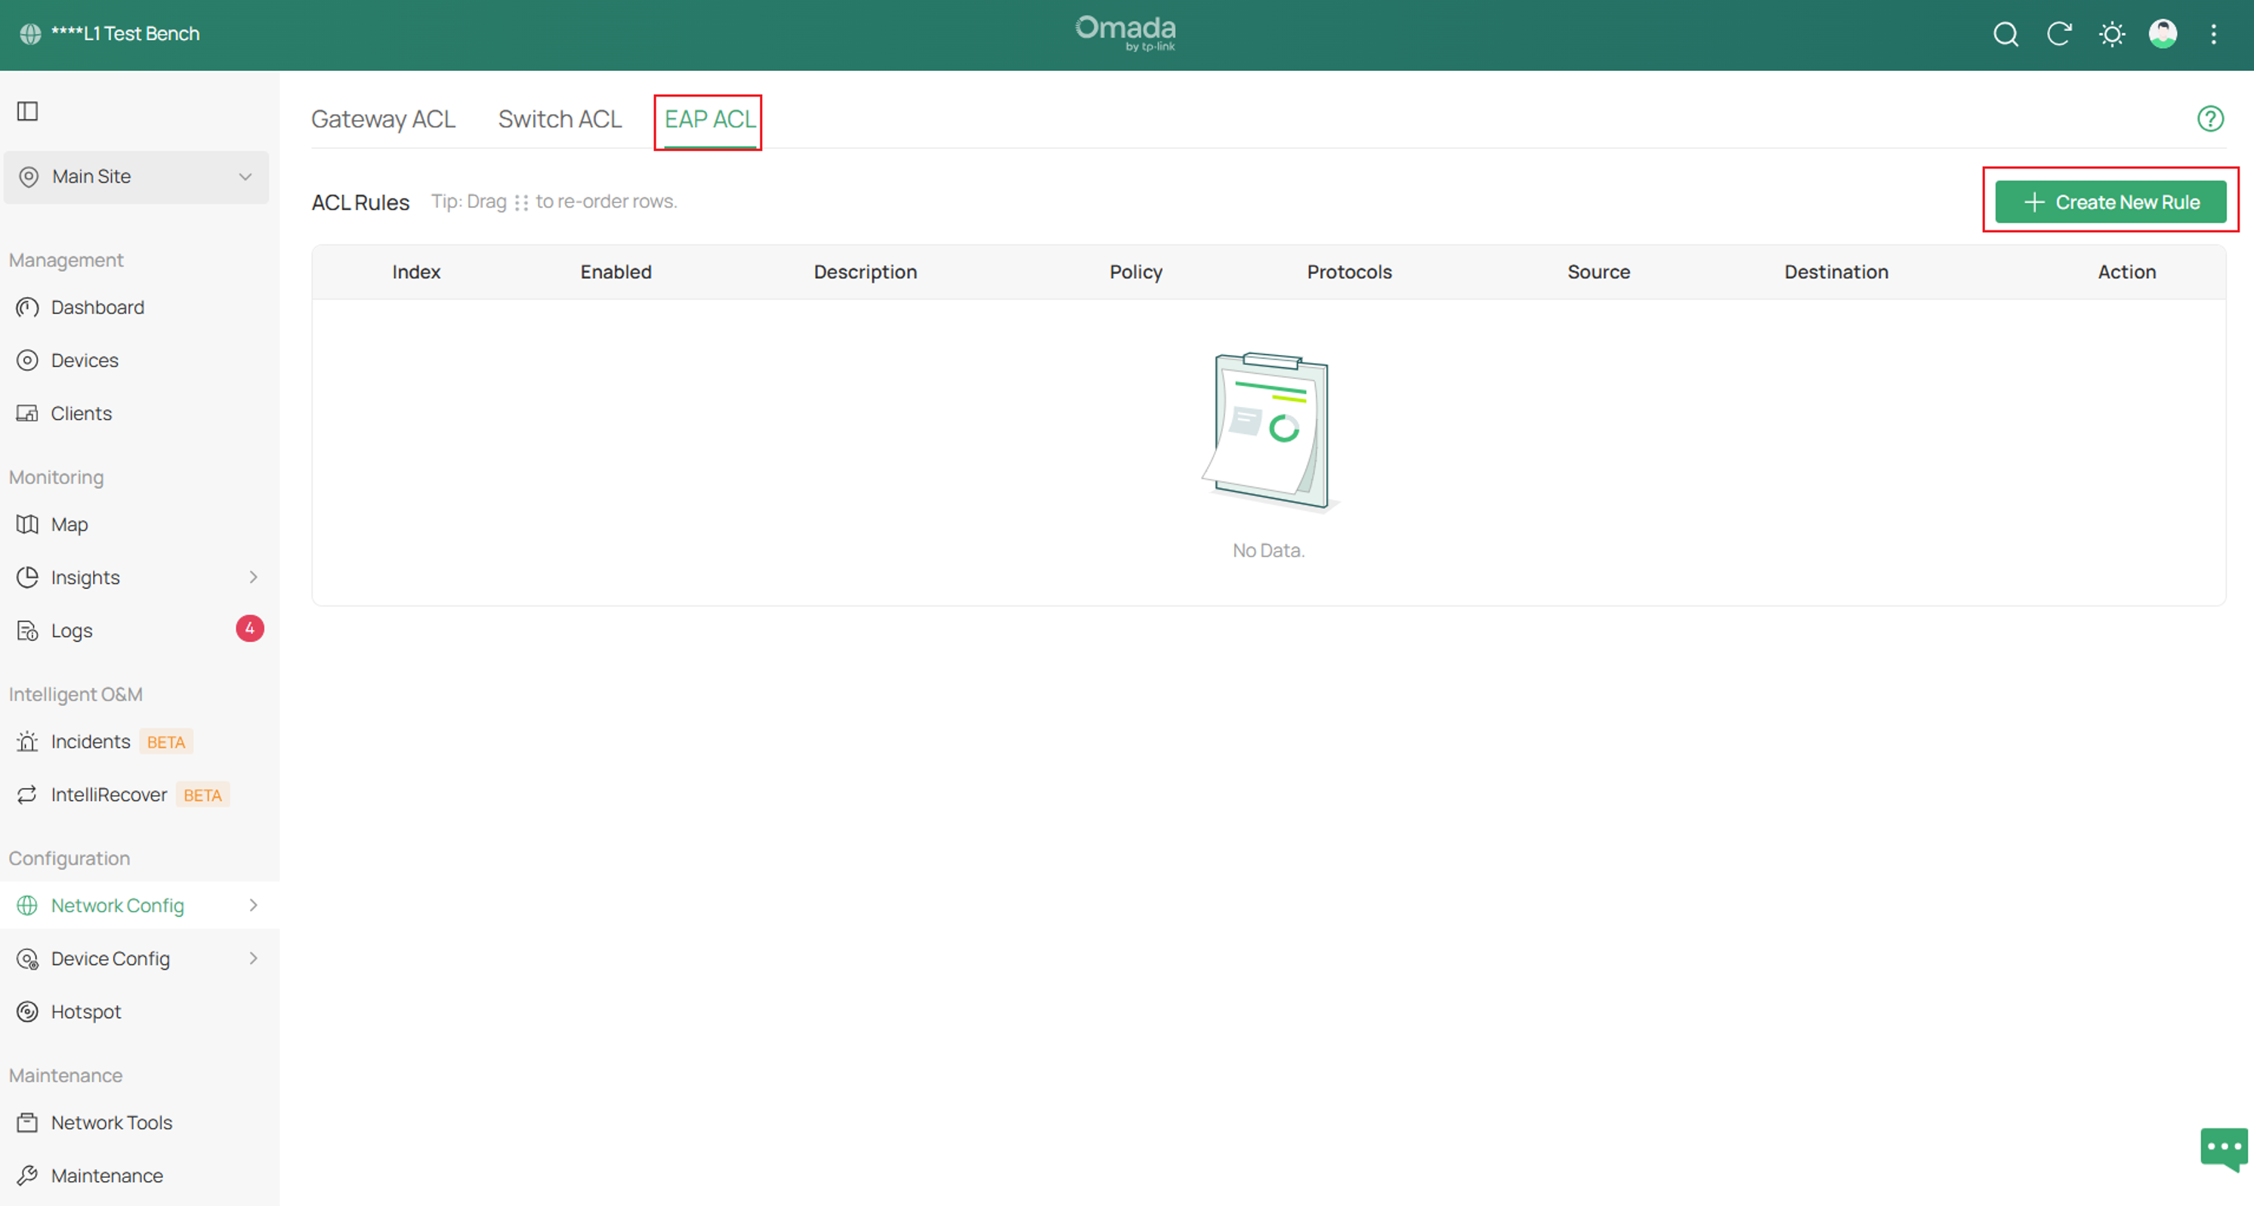
Task: Open the Maintenance page
Action: coord(107,1177)
